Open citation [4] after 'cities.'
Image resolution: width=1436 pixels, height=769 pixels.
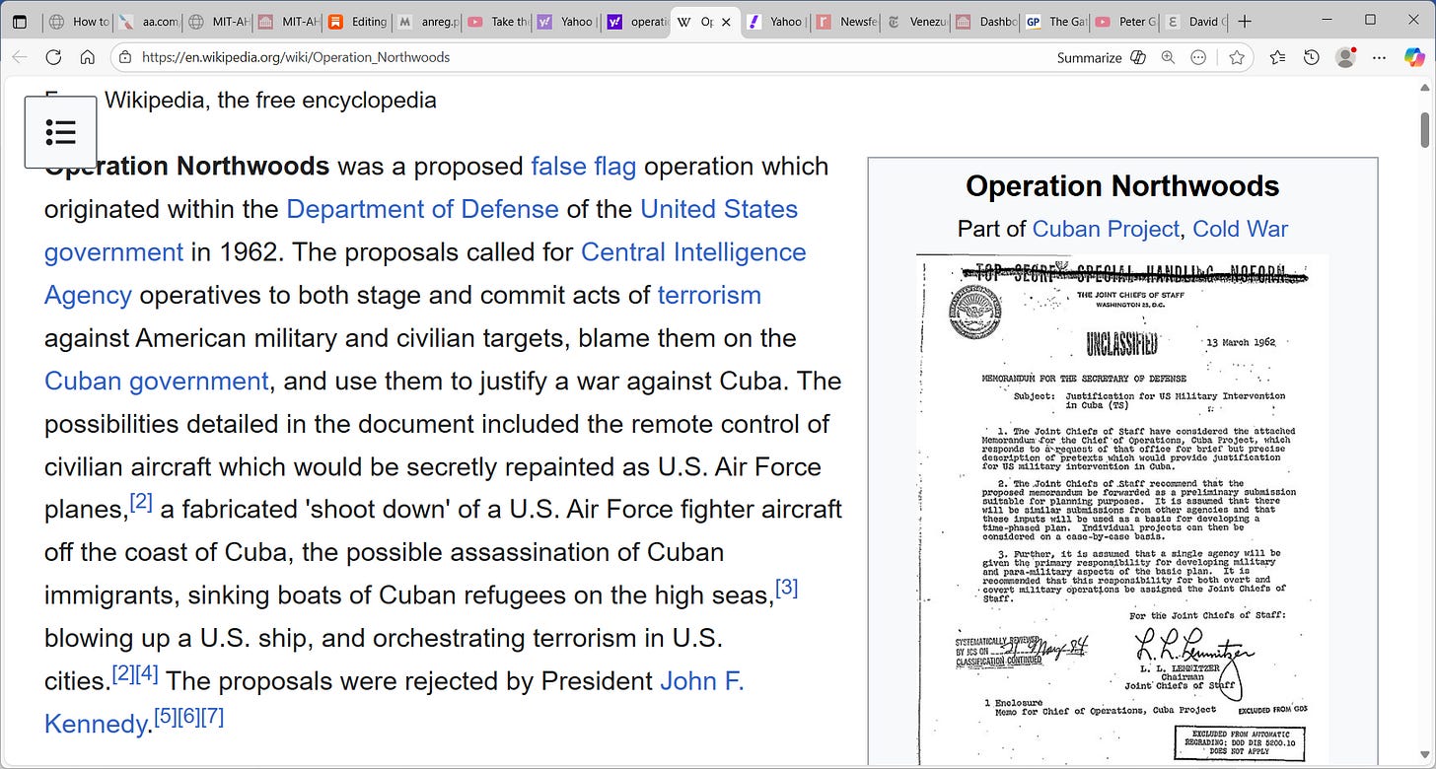tap(147, 674)
